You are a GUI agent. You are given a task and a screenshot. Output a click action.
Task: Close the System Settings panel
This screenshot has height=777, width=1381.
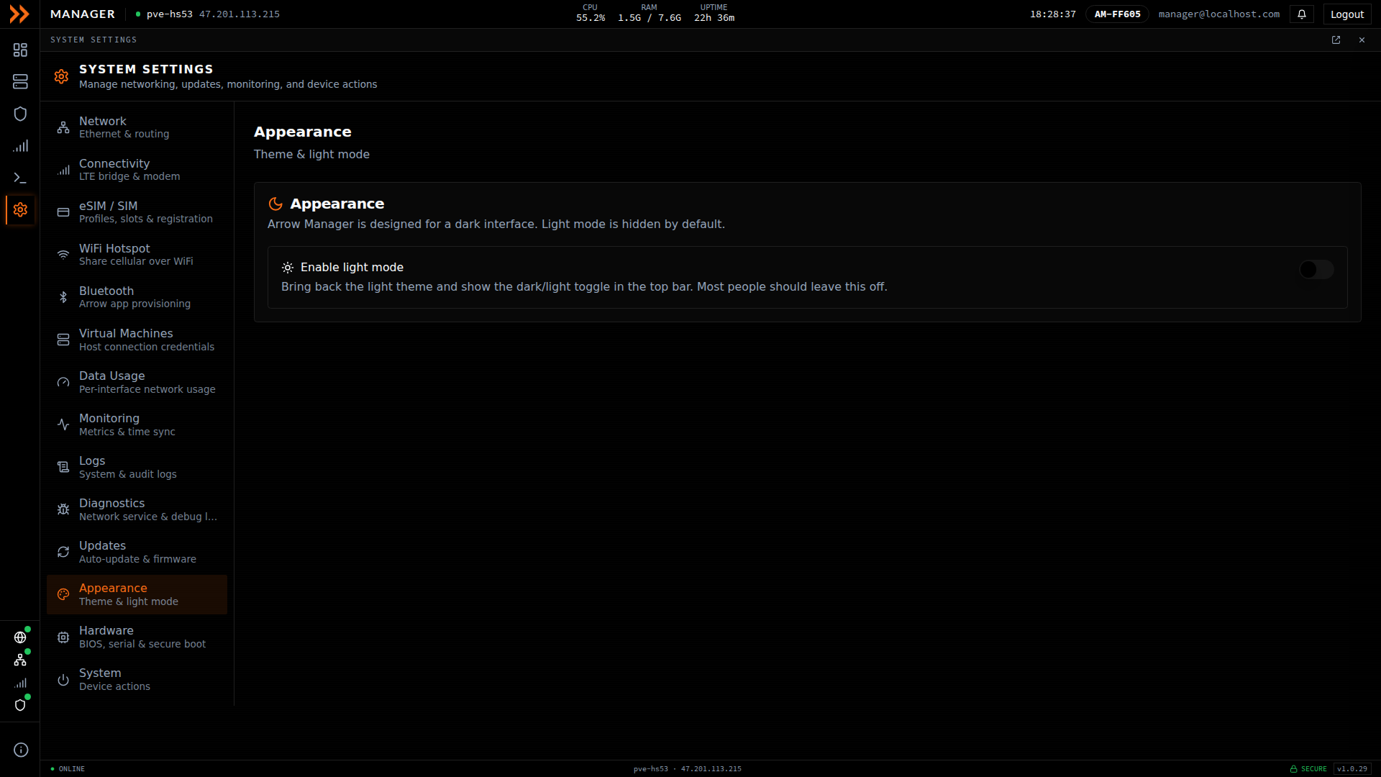pyautogui.click(x=1362, y=40)
